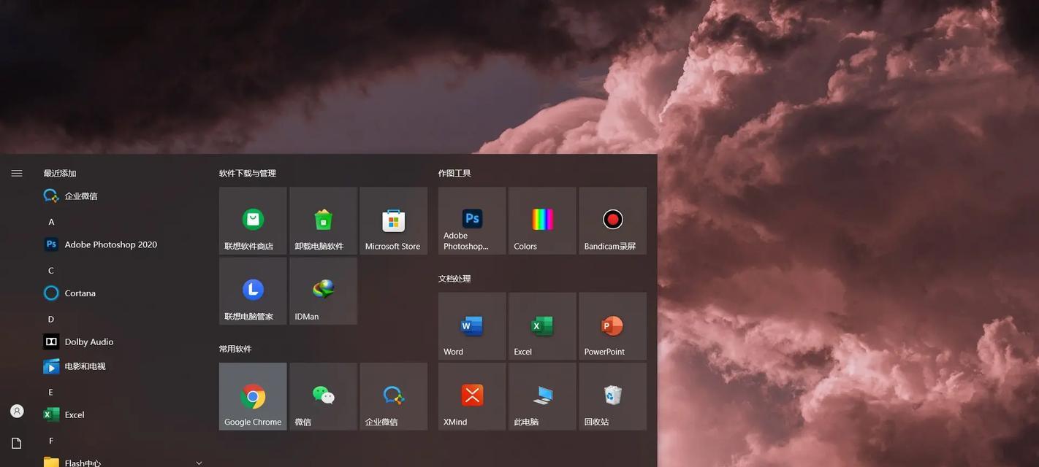Launch 企业微信 from the recently added list
Viewport: 1039px width, 467px height.
(123, 196)
